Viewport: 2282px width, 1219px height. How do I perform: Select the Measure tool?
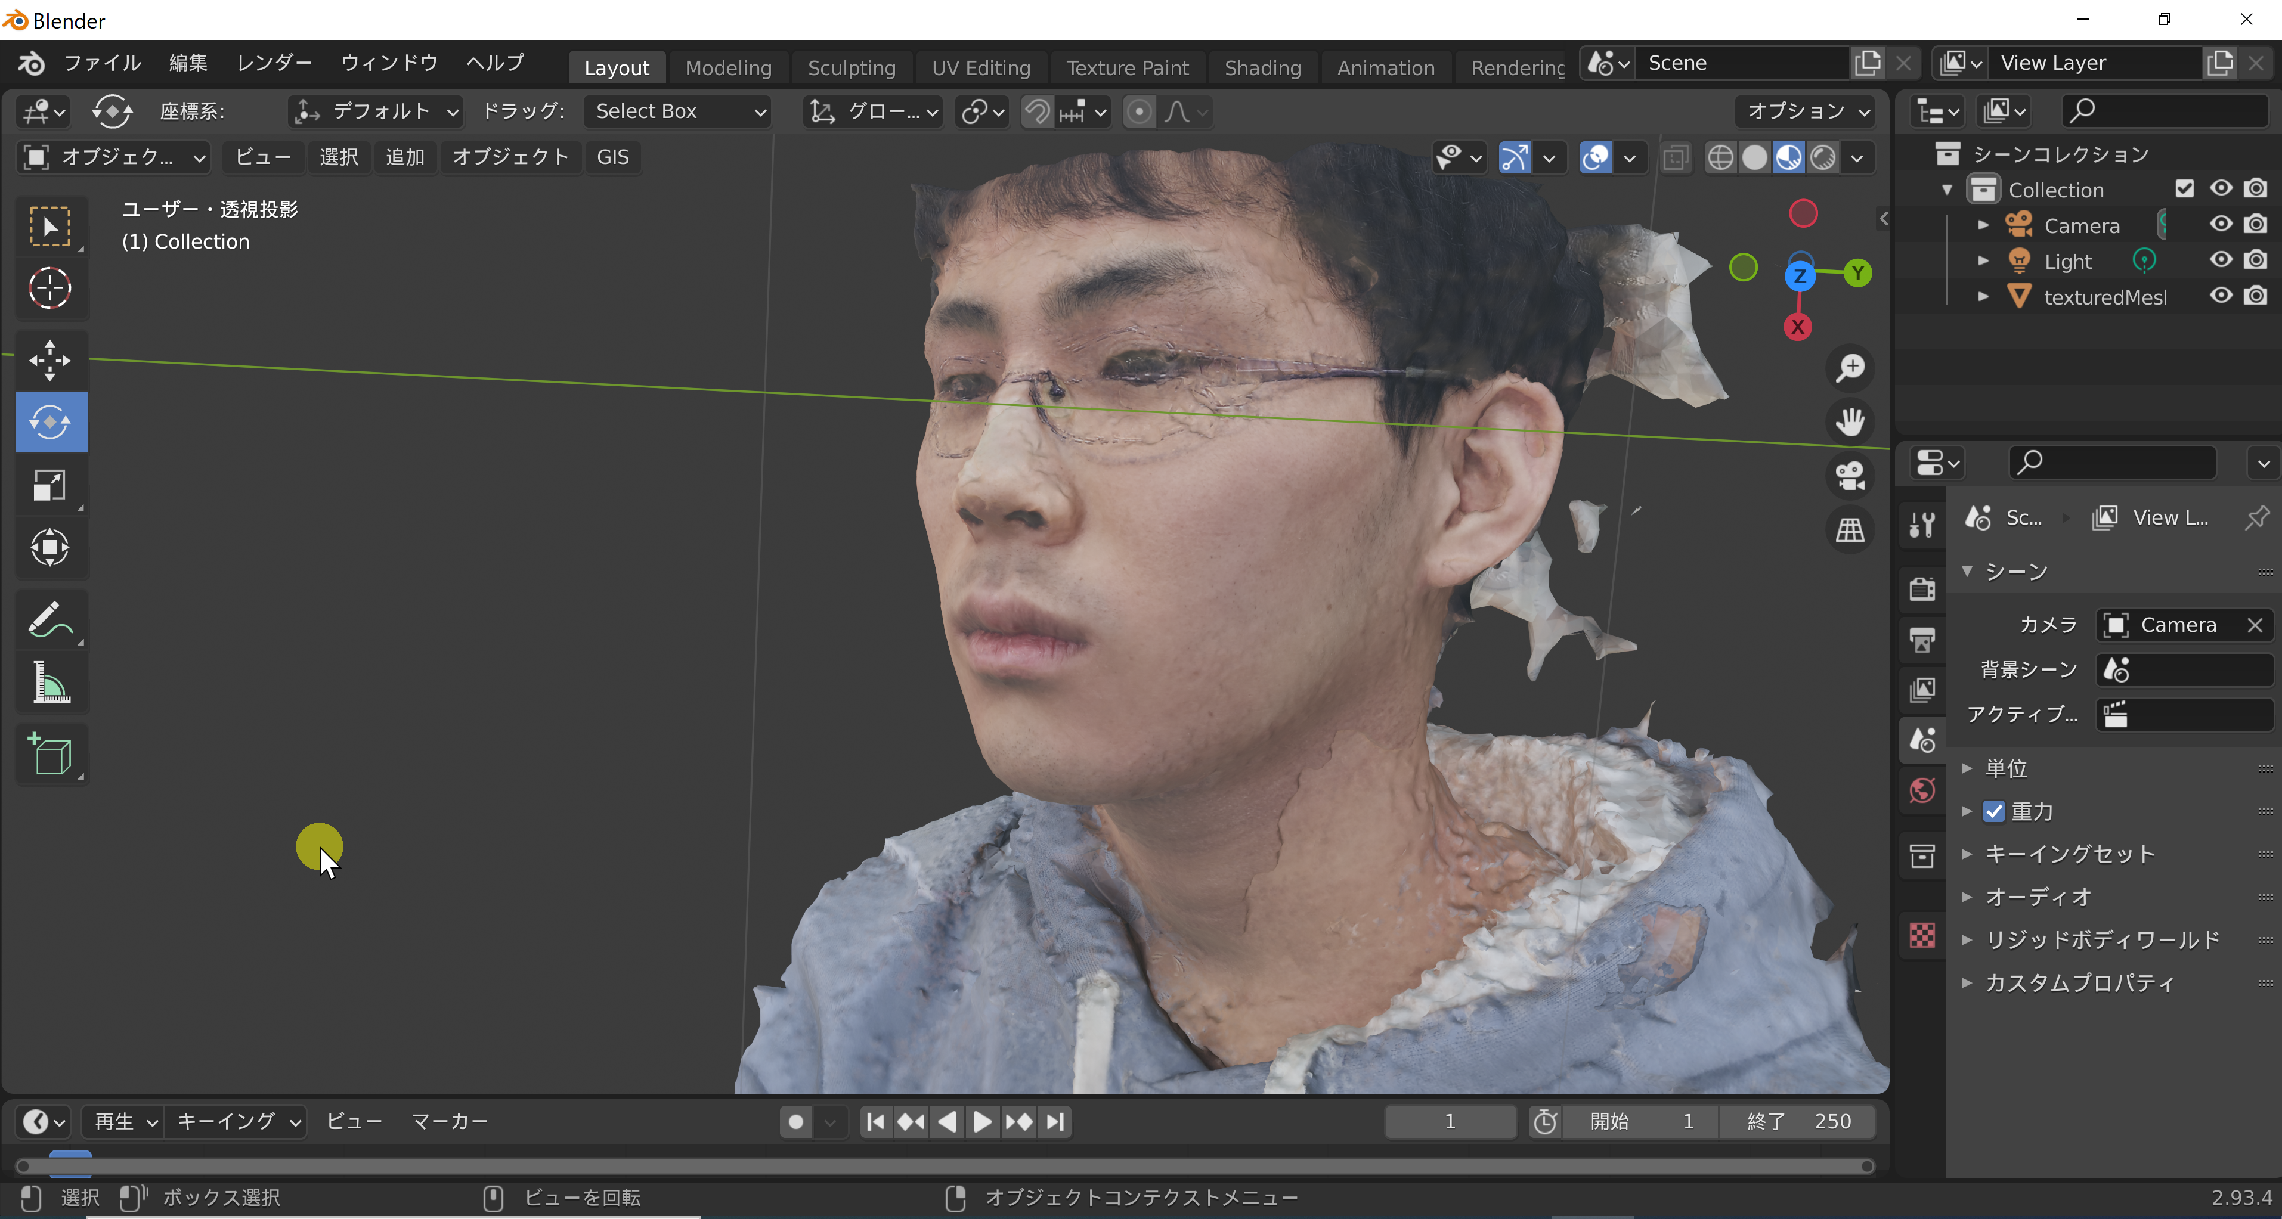click(49, 683)
